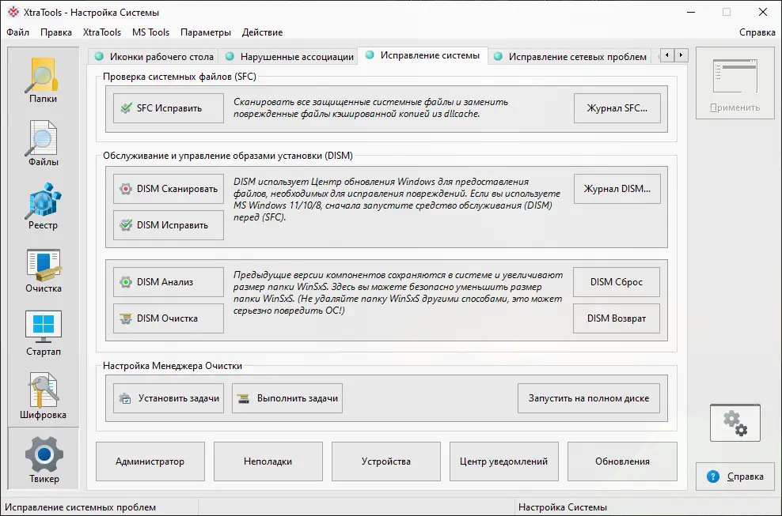Open the Реестр registry section
782x516 pixels.
pyautogui.click(x=43, y=207)
